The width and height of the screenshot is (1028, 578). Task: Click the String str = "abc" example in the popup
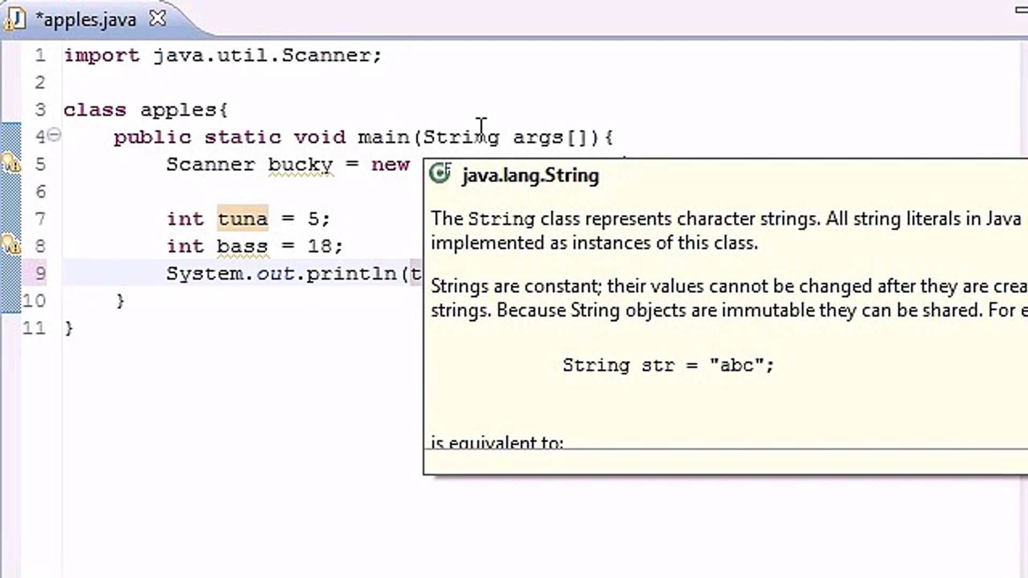[667, 364]
